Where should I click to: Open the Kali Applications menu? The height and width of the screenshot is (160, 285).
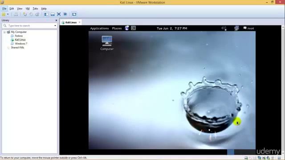click(x=99, y=28)
